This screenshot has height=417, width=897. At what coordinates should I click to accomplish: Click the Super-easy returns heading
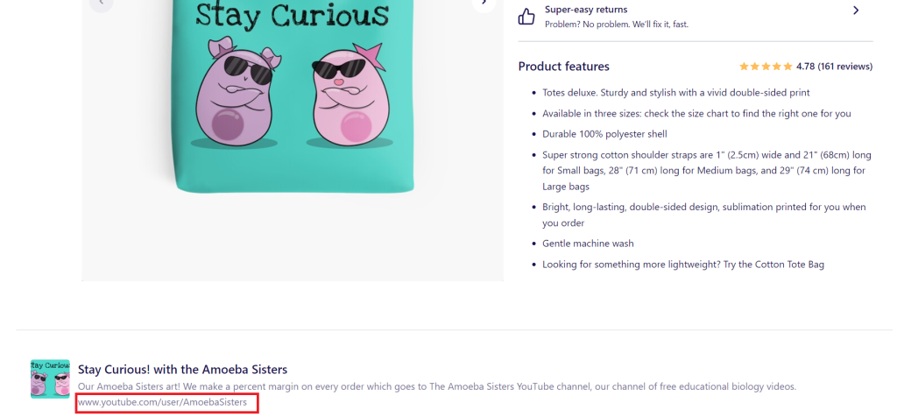click(586, 10)
